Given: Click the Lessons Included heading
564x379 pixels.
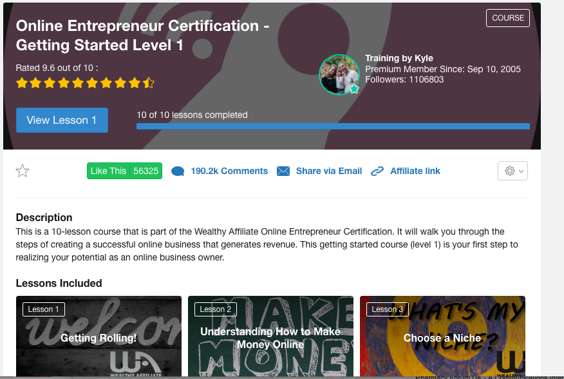Looking at the screenshot, I should click(59, 283).
